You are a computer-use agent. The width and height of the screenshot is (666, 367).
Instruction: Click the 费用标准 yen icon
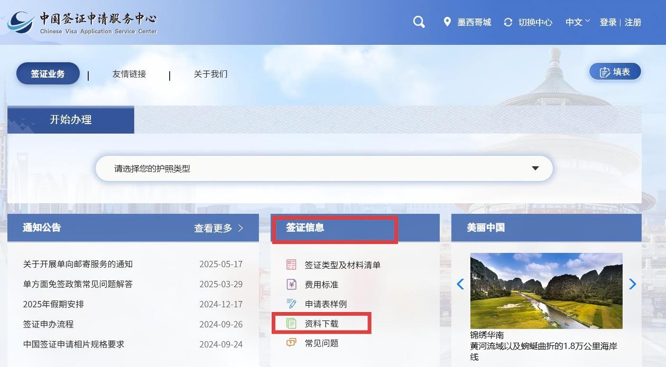(x=291, y=284)
